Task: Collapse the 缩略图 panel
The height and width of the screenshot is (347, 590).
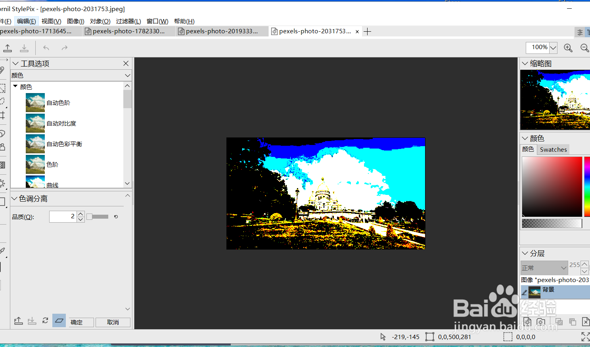Action: tap(525, 63)
